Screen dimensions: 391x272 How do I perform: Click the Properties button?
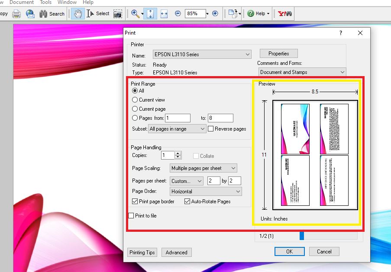point(279,54)
